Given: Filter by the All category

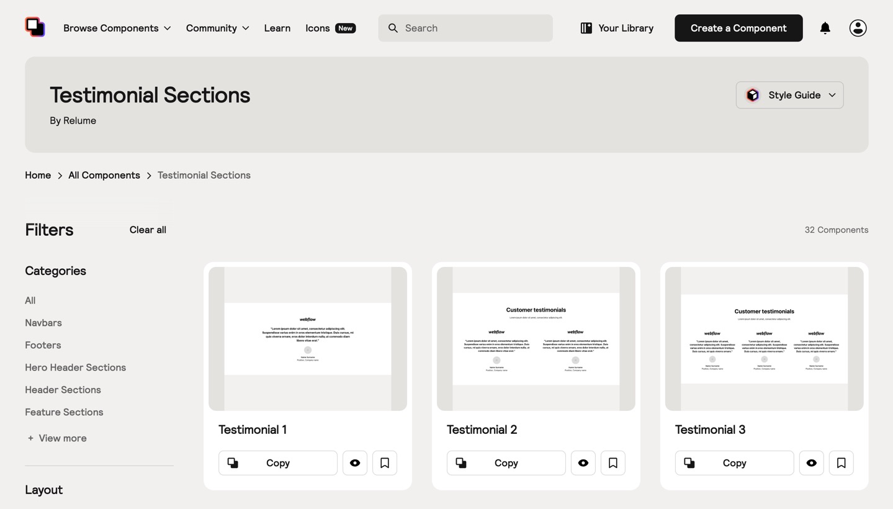Looking at the screenshot, I should click(x=30, y=300).
